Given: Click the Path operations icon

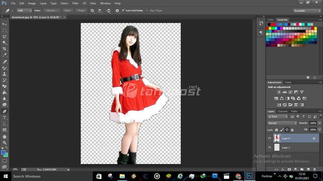Looking at the screenshot, I should (x=92, y=10).
